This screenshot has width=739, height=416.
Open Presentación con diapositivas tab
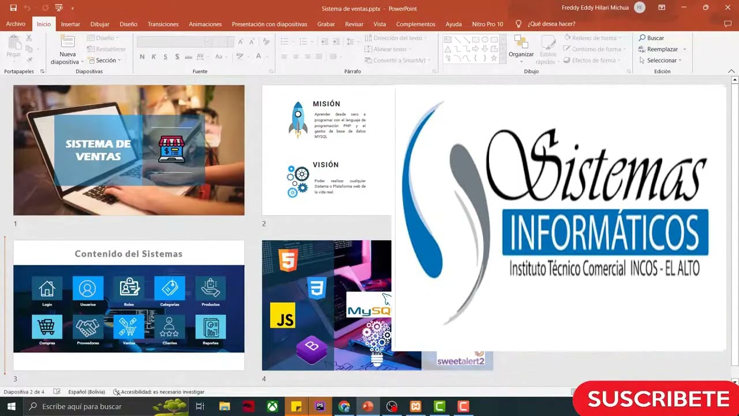click(x=269, y=24)
